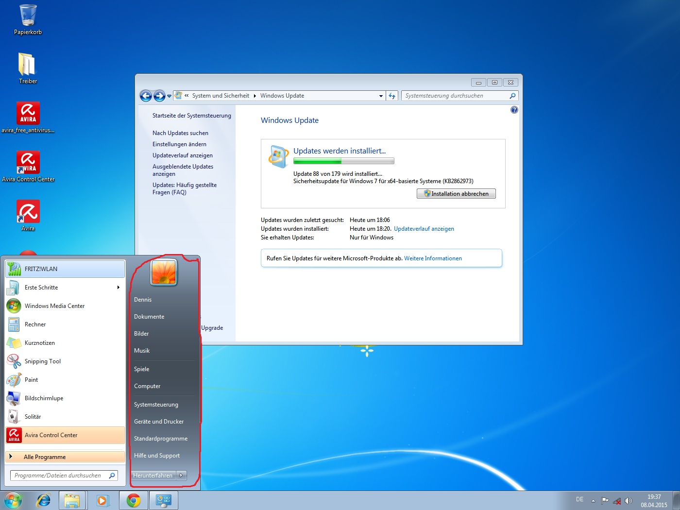Open Startseite der Systemsteuerung link
The image size is (680, 510).
pos(192,116)
